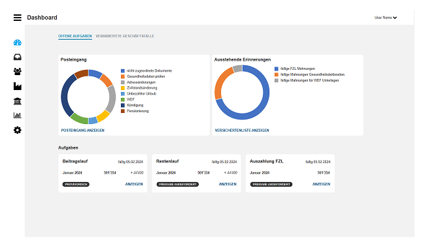
Task: Switch to the Verarbeitete Geschäftsfälle tab
Action: pyautogui.click(x=125, y=36)
